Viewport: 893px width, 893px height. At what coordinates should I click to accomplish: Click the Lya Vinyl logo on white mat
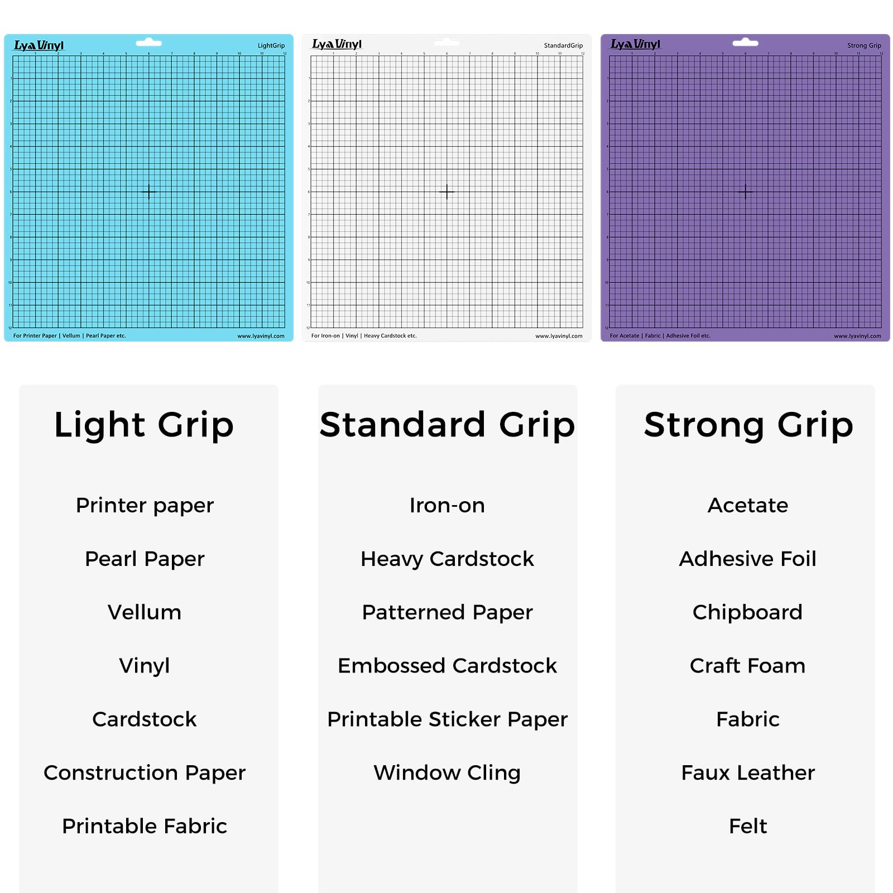[x=337, y=44]
